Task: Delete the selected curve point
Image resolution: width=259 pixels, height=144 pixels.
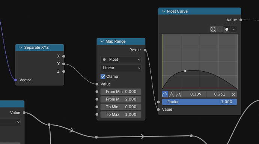Action: point(233,94)
